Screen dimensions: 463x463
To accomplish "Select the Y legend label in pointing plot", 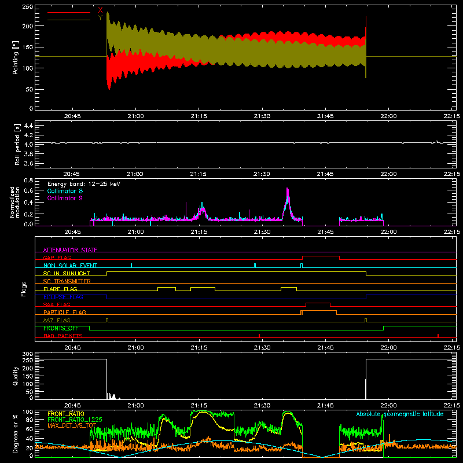I will [x=100, y=18].
